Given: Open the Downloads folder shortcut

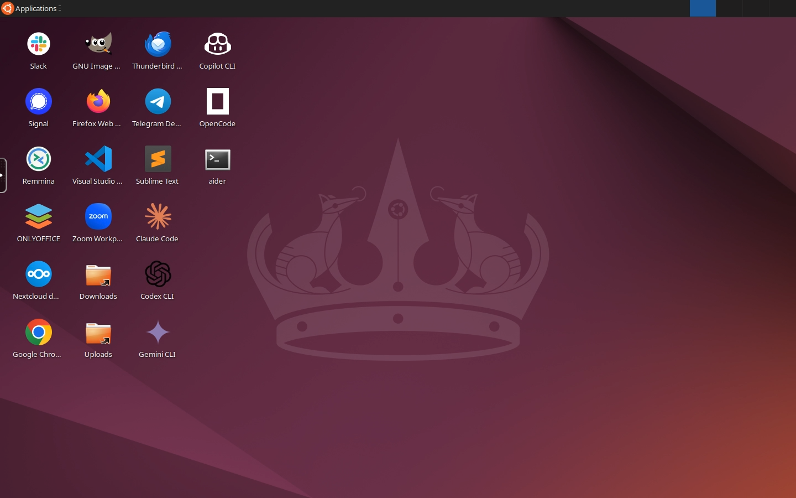Looking at the screenshot, I should coord(98,275).
